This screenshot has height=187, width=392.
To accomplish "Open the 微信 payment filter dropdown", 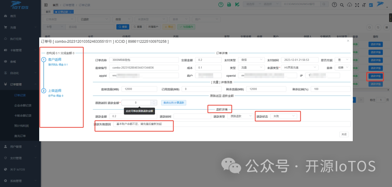I will click(x=122, y=19).
